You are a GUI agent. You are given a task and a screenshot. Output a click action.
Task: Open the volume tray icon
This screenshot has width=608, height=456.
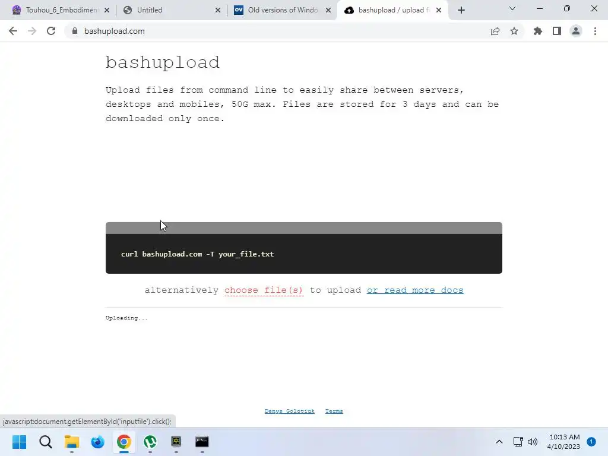[x=533, y=442]
